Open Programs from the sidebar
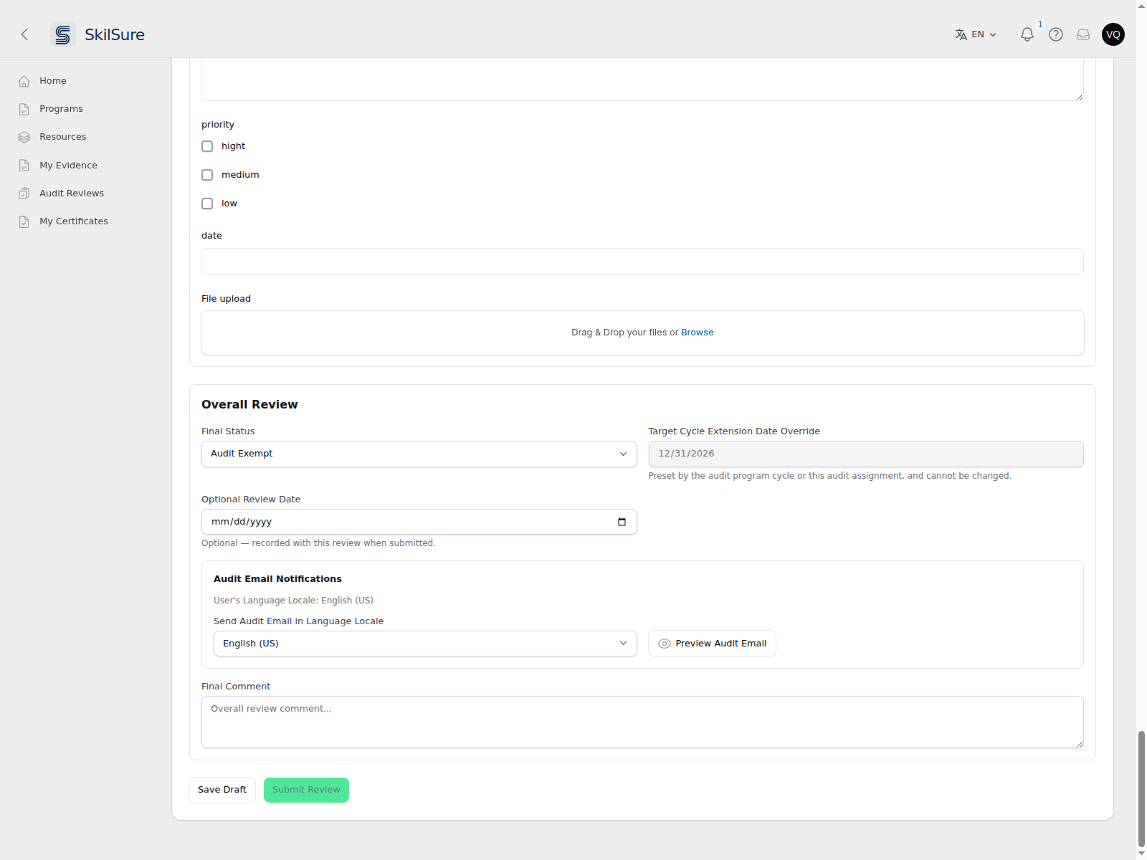Image resolution: width=1147 pixels, height=860 pixels. coord(61,109)
